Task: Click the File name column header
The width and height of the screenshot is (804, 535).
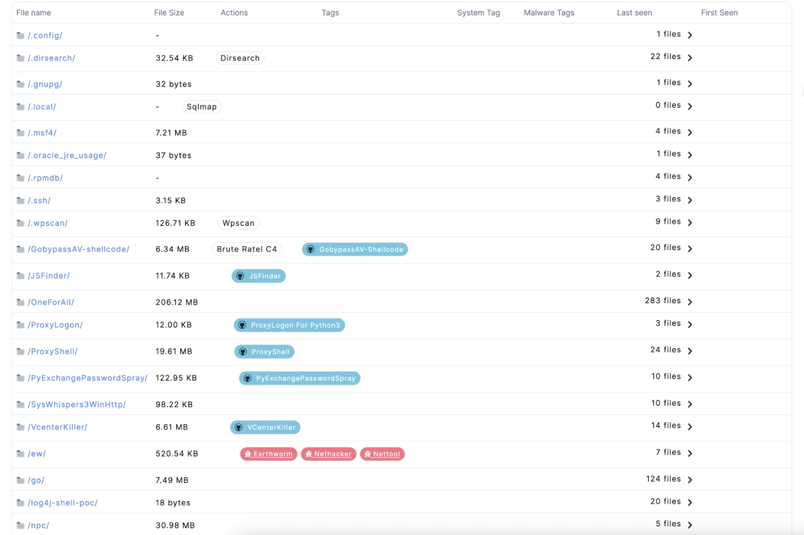Action: [35, 13]
